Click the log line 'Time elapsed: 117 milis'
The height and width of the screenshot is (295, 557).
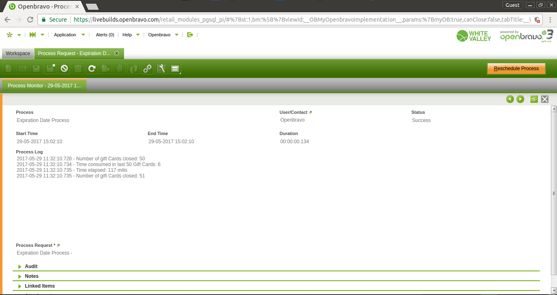(x=72, y=170)
